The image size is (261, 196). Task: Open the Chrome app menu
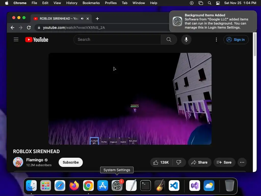pyautogui.click(x=20, y=3)
